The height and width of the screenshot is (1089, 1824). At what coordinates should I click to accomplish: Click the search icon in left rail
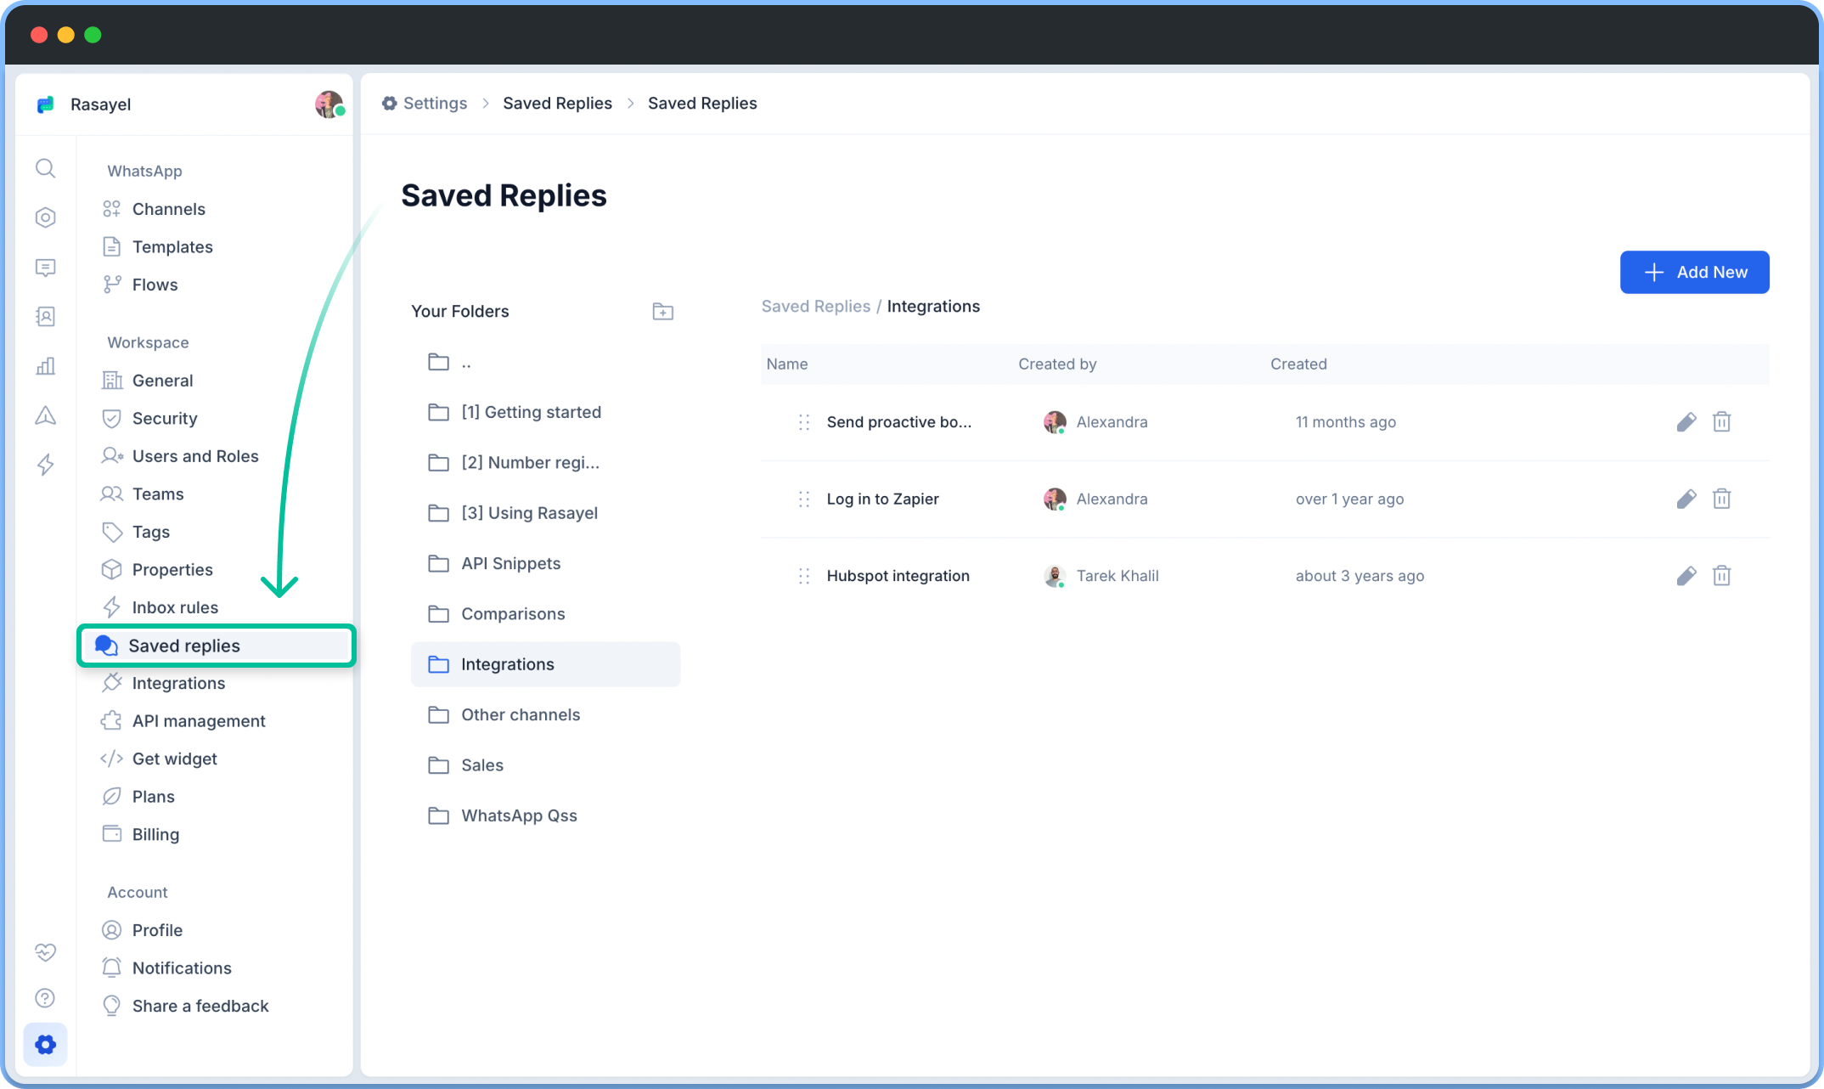46,168
